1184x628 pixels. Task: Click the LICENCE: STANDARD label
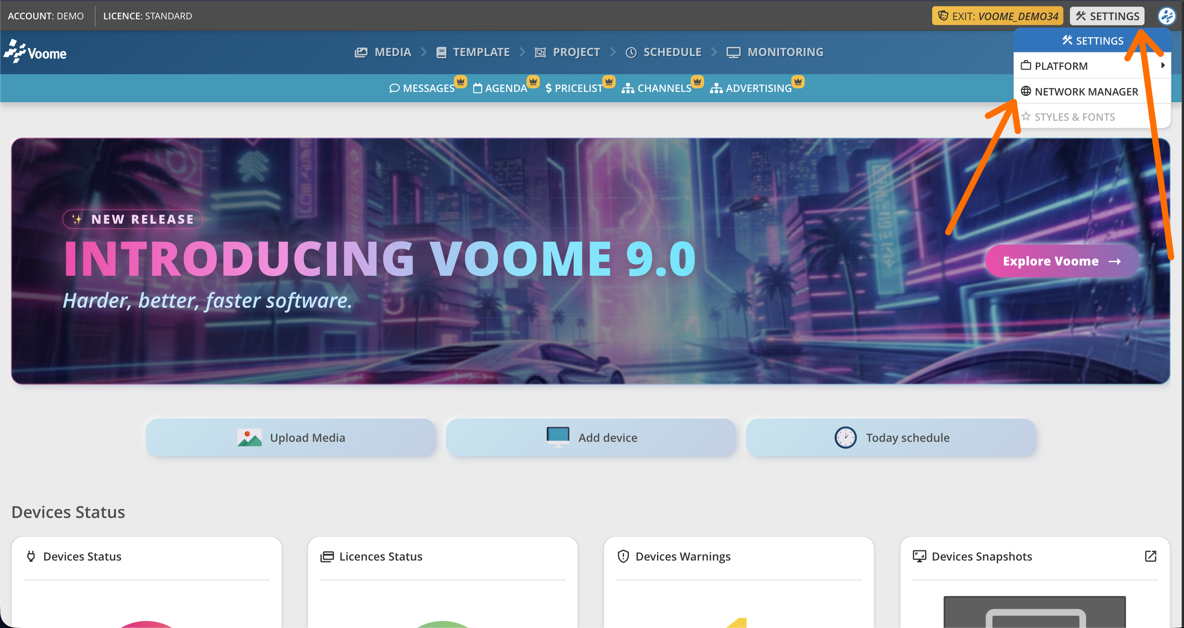click(x=148, y=16)
